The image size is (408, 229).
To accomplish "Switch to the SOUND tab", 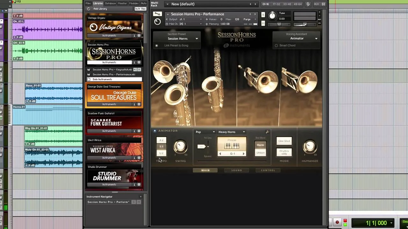I will 237,170.
